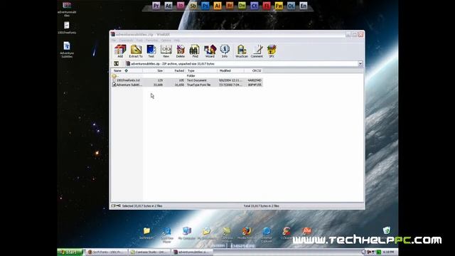The image size is (455, 256).
Task: Open the View toolbar icon
Action: point(166,51)
